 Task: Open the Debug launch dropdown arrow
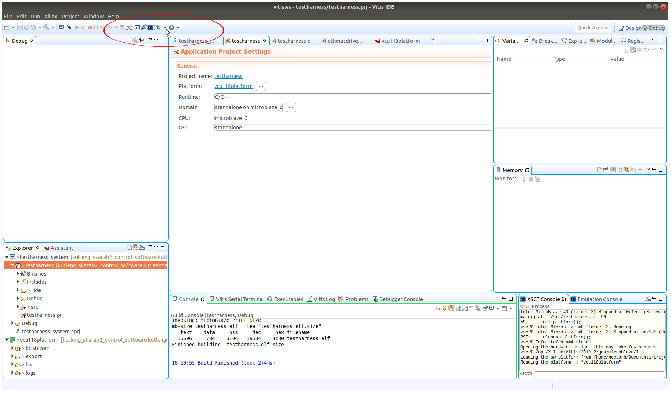pos(165,27)
